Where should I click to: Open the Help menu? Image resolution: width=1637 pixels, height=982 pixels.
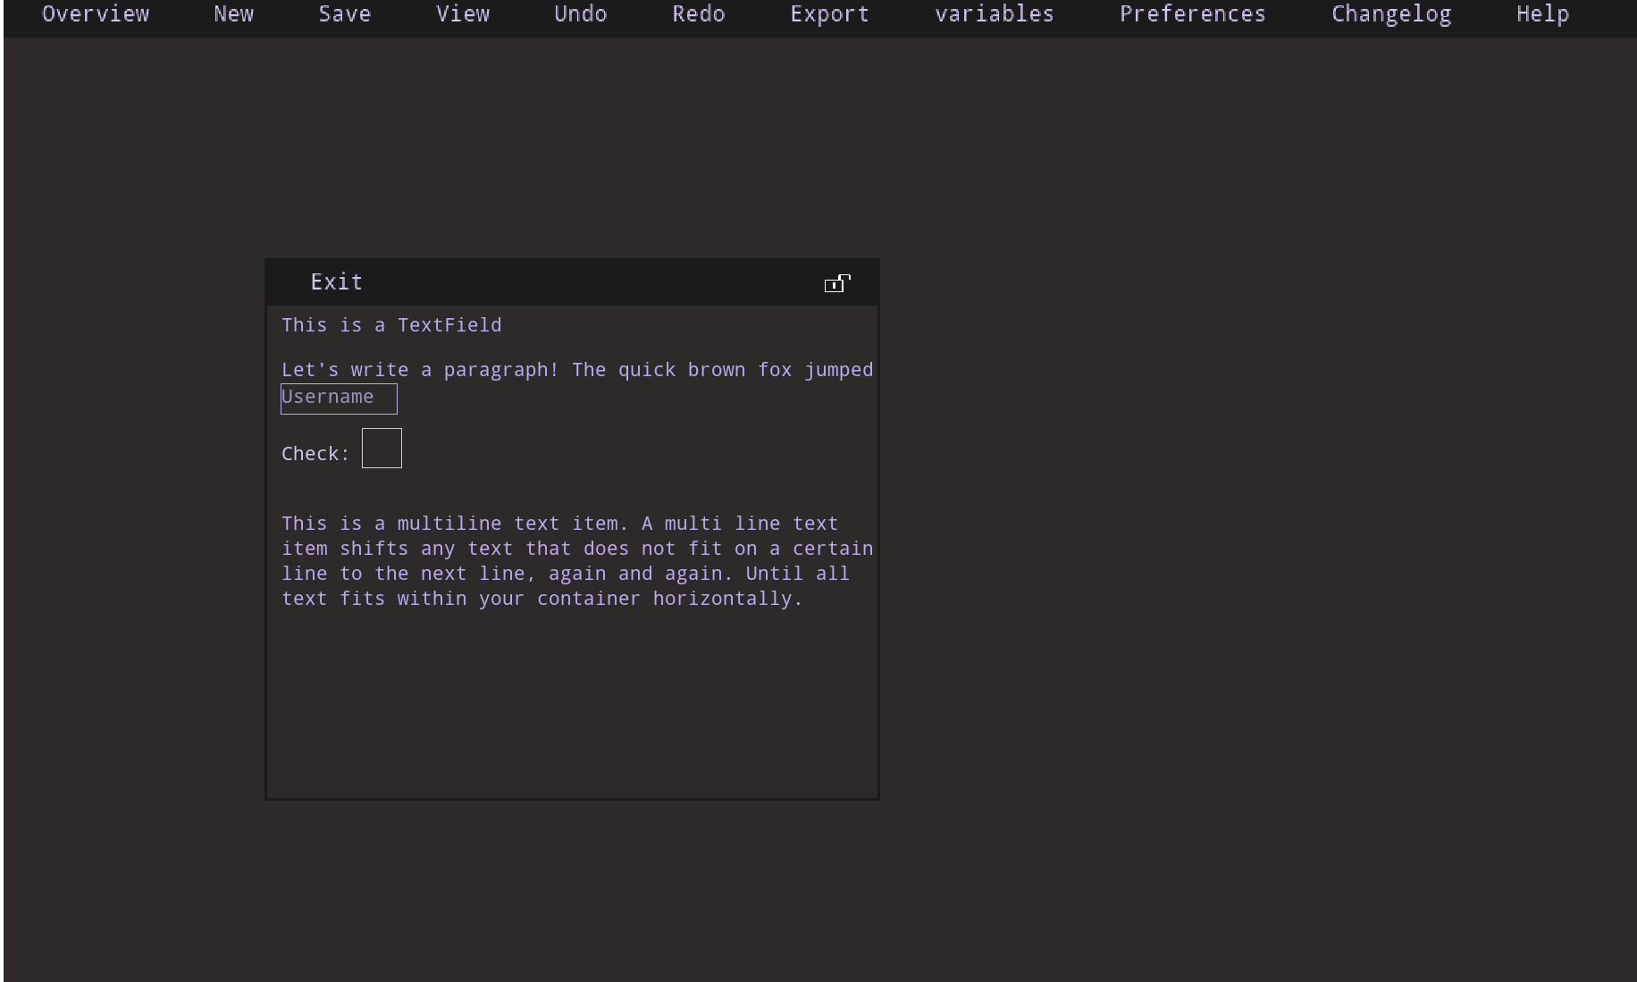[1541, 13]
